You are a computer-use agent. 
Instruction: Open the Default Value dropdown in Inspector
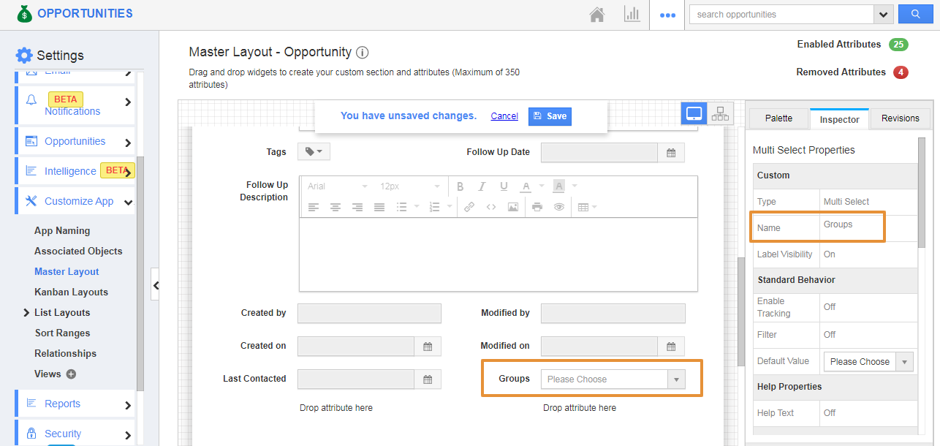click(868, 362)
